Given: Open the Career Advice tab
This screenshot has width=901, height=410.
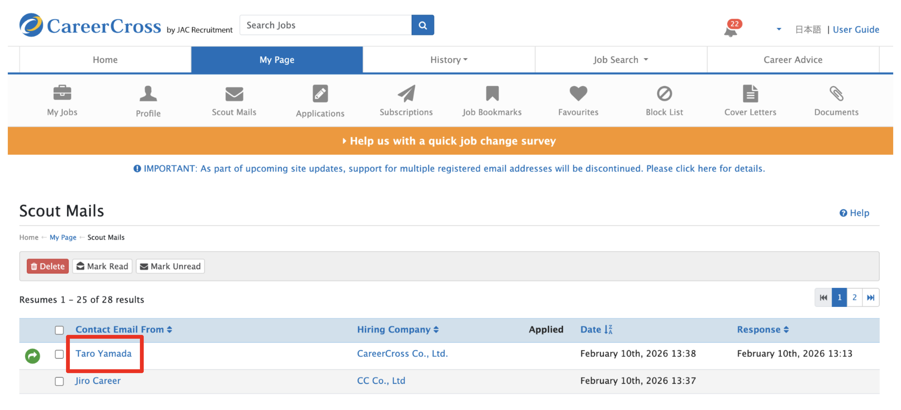Looking at the screenshot, I should tap(793, 60).
